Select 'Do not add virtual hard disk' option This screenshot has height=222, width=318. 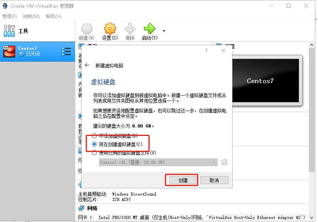[94, 135]
